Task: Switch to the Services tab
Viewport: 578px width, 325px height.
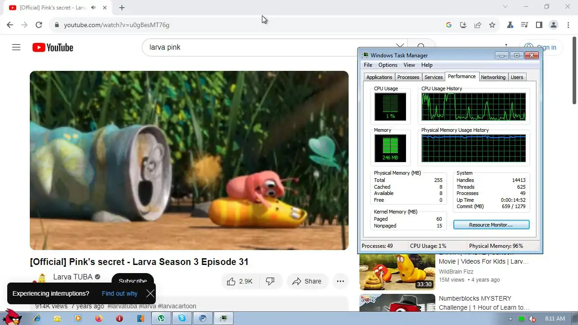Action: pyautogui.click(x=433, y=77)
